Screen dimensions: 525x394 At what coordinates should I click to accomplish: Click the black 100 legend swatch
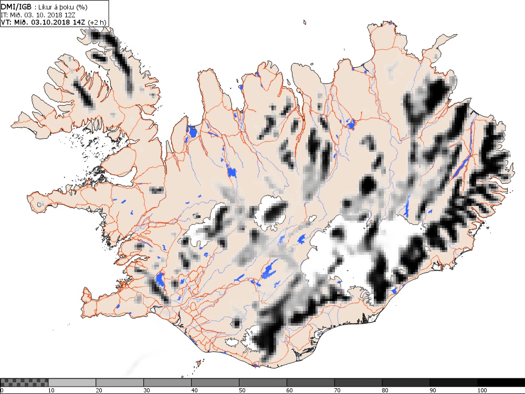501,382
